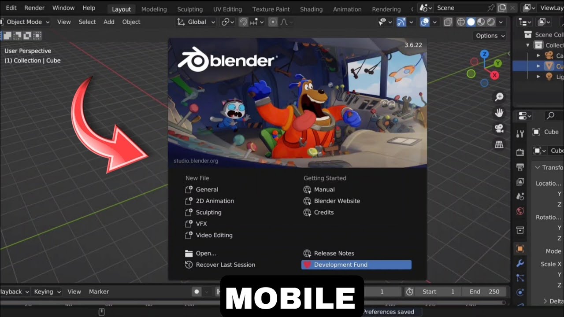Click the zoom magnifier viewport icon
Image resolution: width=564 pixels, height=317 pixels.
click(x=499, y=97)
